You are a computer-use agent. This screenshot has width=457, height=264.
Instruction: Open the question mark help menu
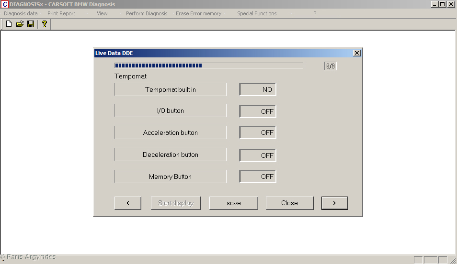click(317, 13)
